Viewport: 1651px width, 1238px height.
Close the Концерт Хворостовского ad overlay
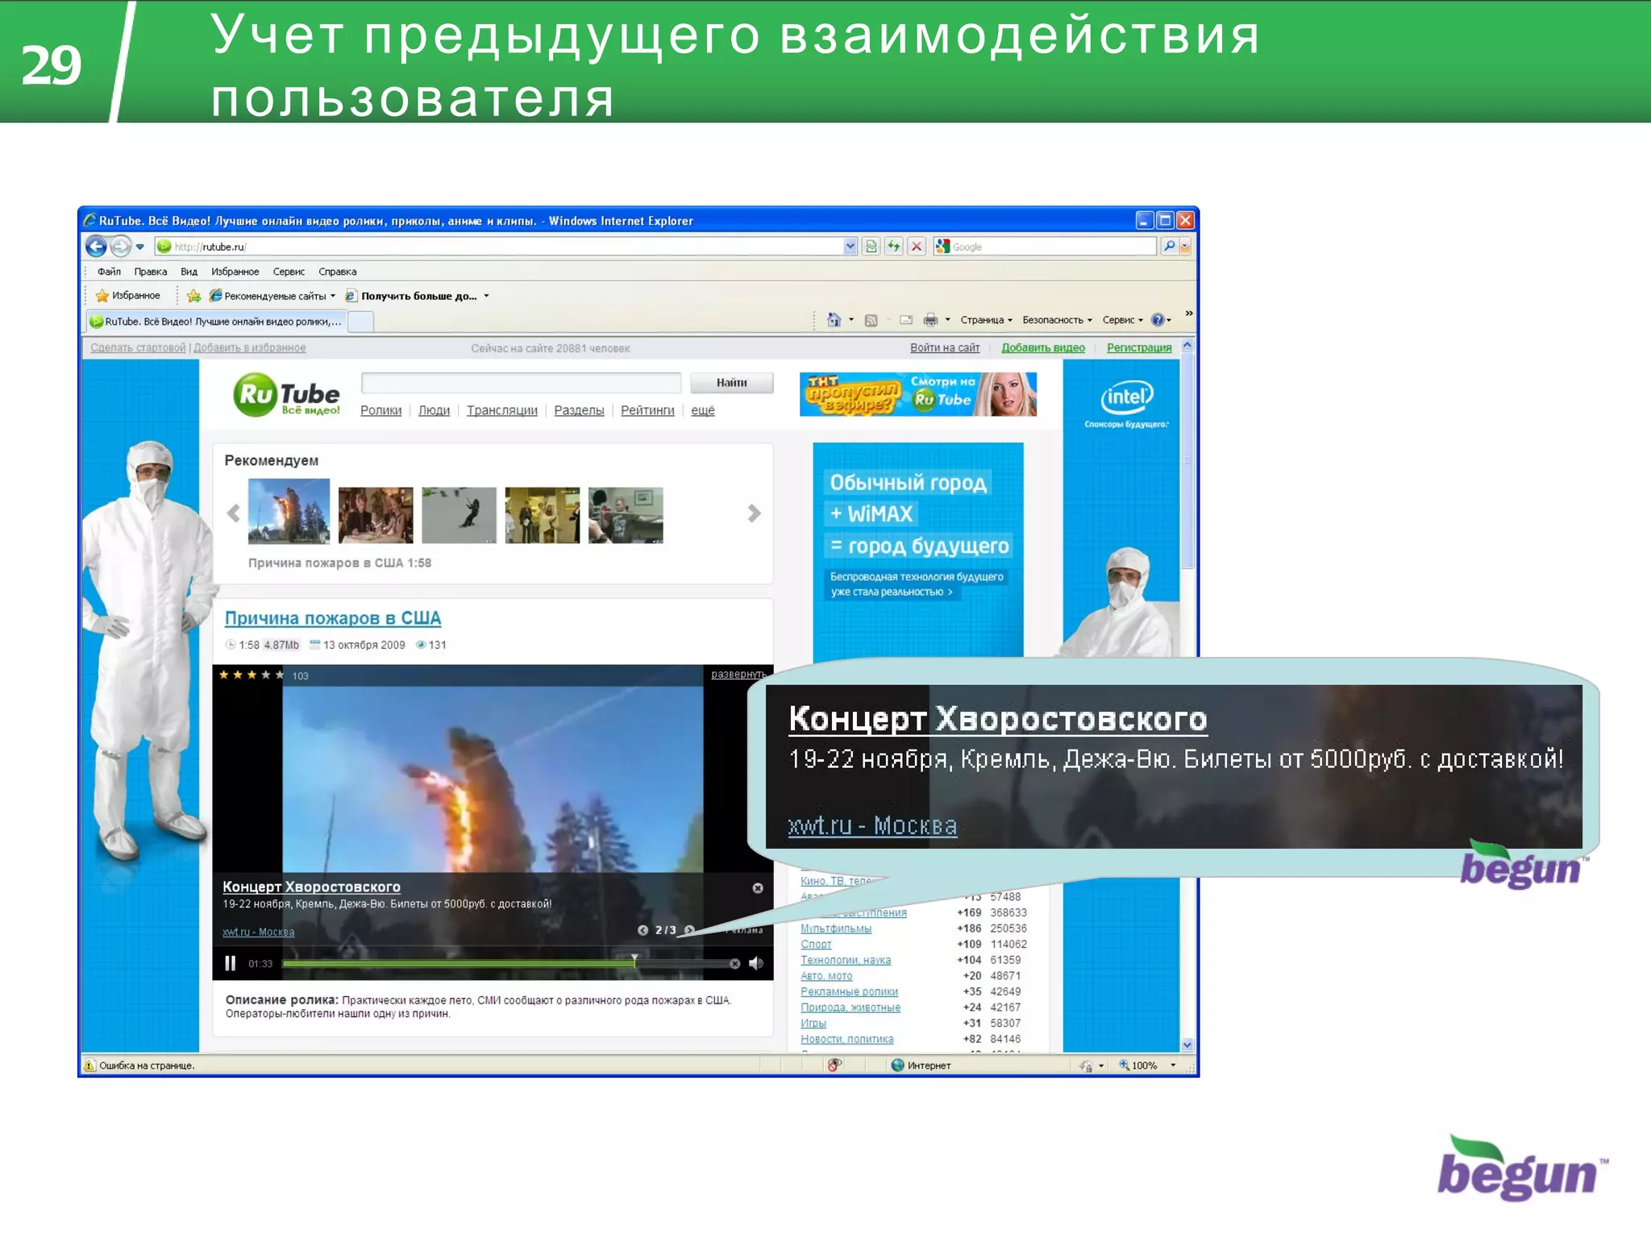click(758, 888)
